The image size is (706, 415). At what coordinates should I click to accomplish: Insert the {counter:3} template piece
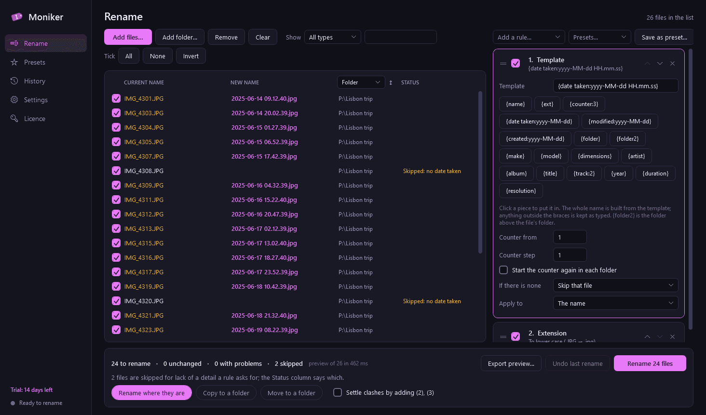[x=584, y=104]
